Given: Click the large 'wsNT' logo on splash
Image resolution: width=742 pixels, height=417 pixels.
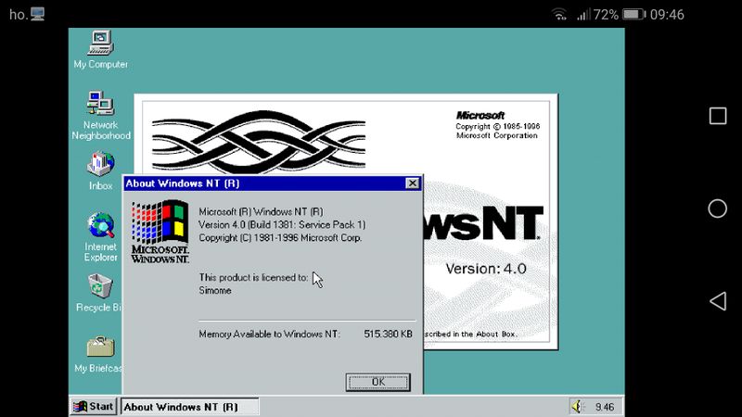Looking at the screenshot, I should 483,223.
